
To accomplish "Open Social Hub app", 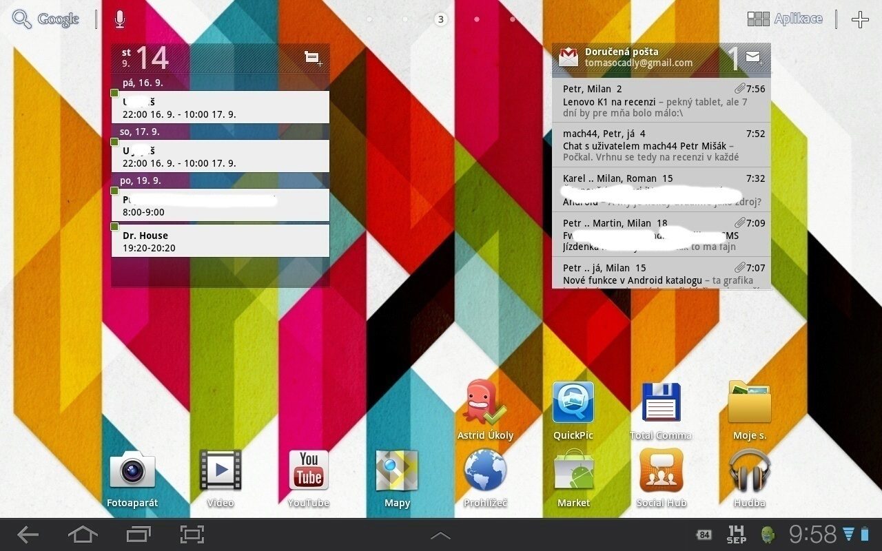I will pyautogui.click(x=661, y=479).
